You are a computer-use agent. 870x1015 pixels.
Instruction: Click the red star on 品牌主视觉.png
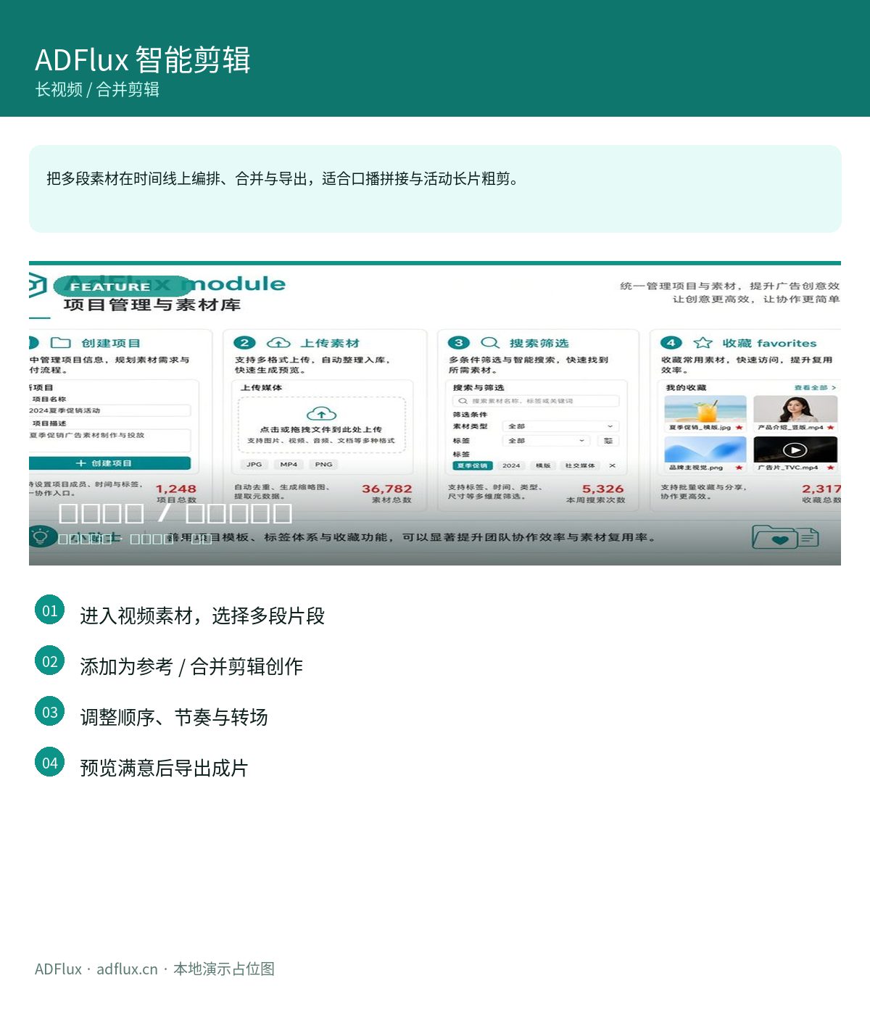pyautogui.click(x=739, y=468)
